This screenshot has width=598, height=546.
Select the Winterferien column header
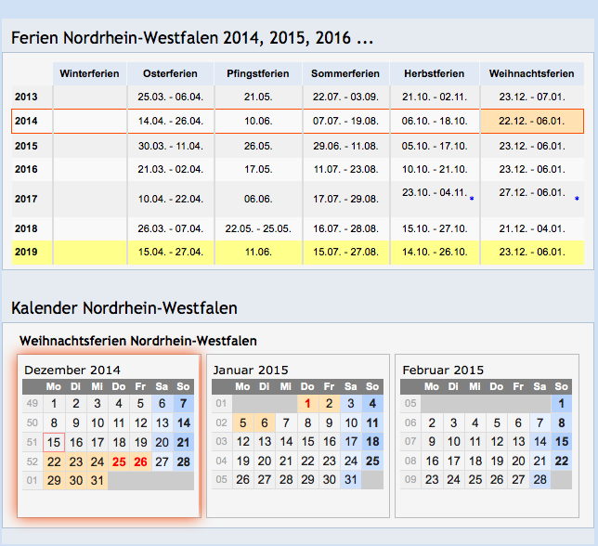[x=90, y=73]
